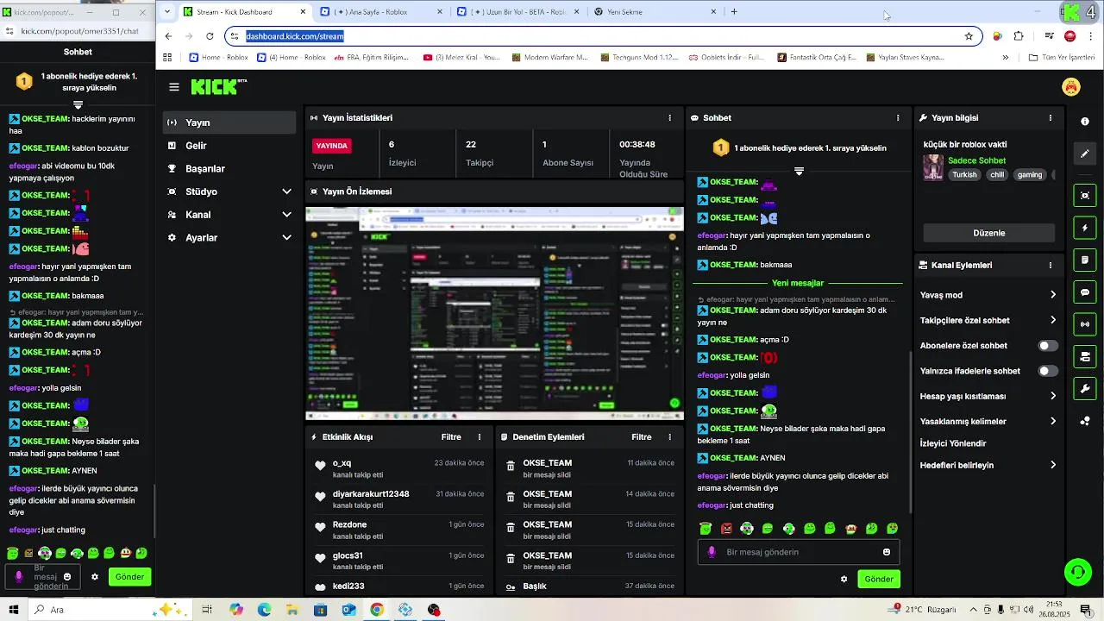Click Gönder button in dashboard chat

pyautogui.click(x=879, y=579)
